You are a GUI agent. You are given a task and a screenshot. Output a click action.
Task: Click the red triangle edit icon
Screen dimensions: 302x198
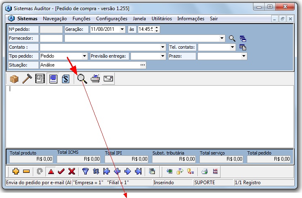point(51,171)
